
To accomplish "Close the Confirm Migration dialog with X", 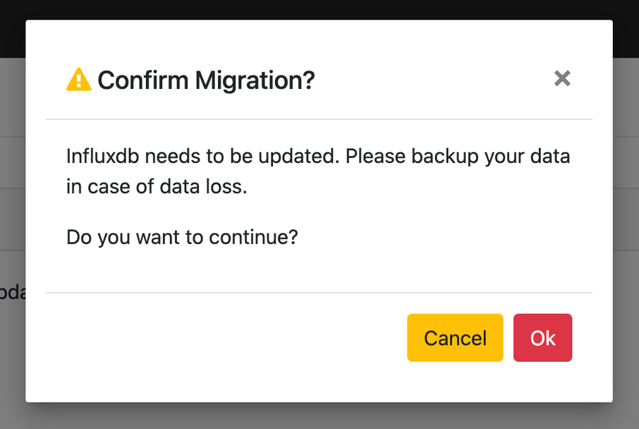I will pos(562,78).
